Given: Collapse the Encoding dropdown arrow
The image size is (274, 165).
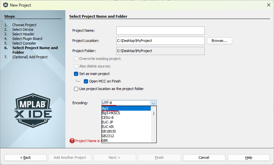Looking at the screenshot, I should 153,103.
